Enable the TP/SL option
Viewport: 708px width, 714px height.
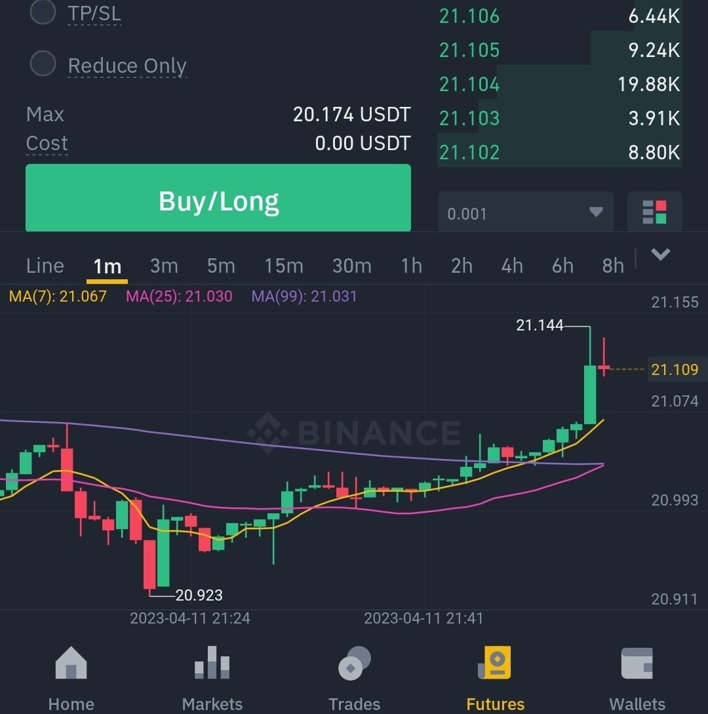coord(43,12)
